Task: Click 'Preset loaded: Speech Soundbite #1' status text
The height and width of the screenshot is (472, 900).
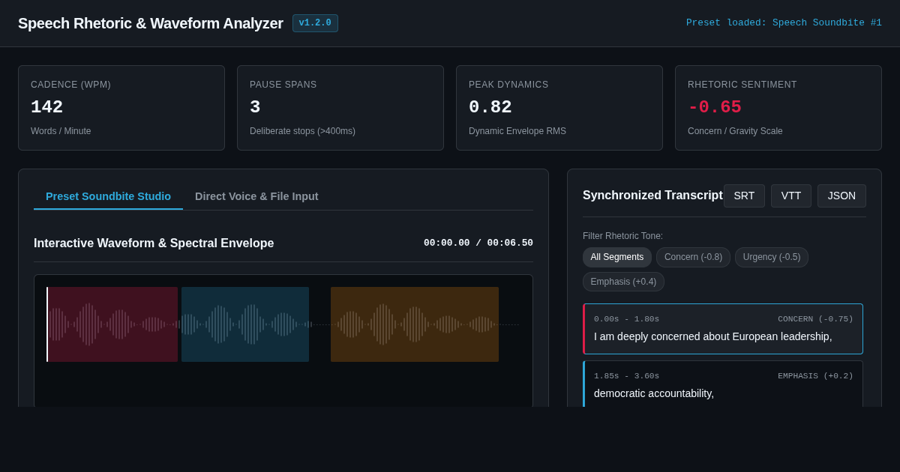Action: point(784,23)
